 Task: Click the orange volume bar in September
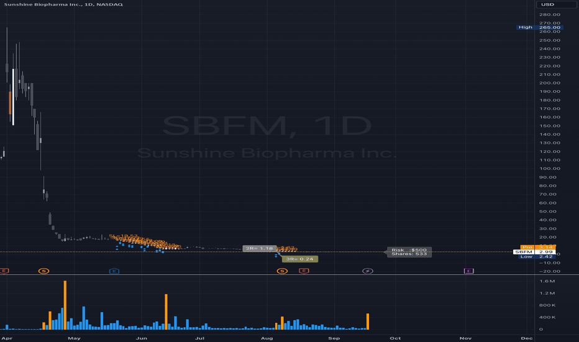368,321
